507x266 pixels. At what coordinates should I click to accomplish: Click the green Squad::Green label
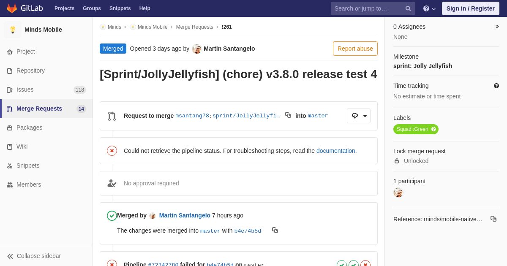412,129
